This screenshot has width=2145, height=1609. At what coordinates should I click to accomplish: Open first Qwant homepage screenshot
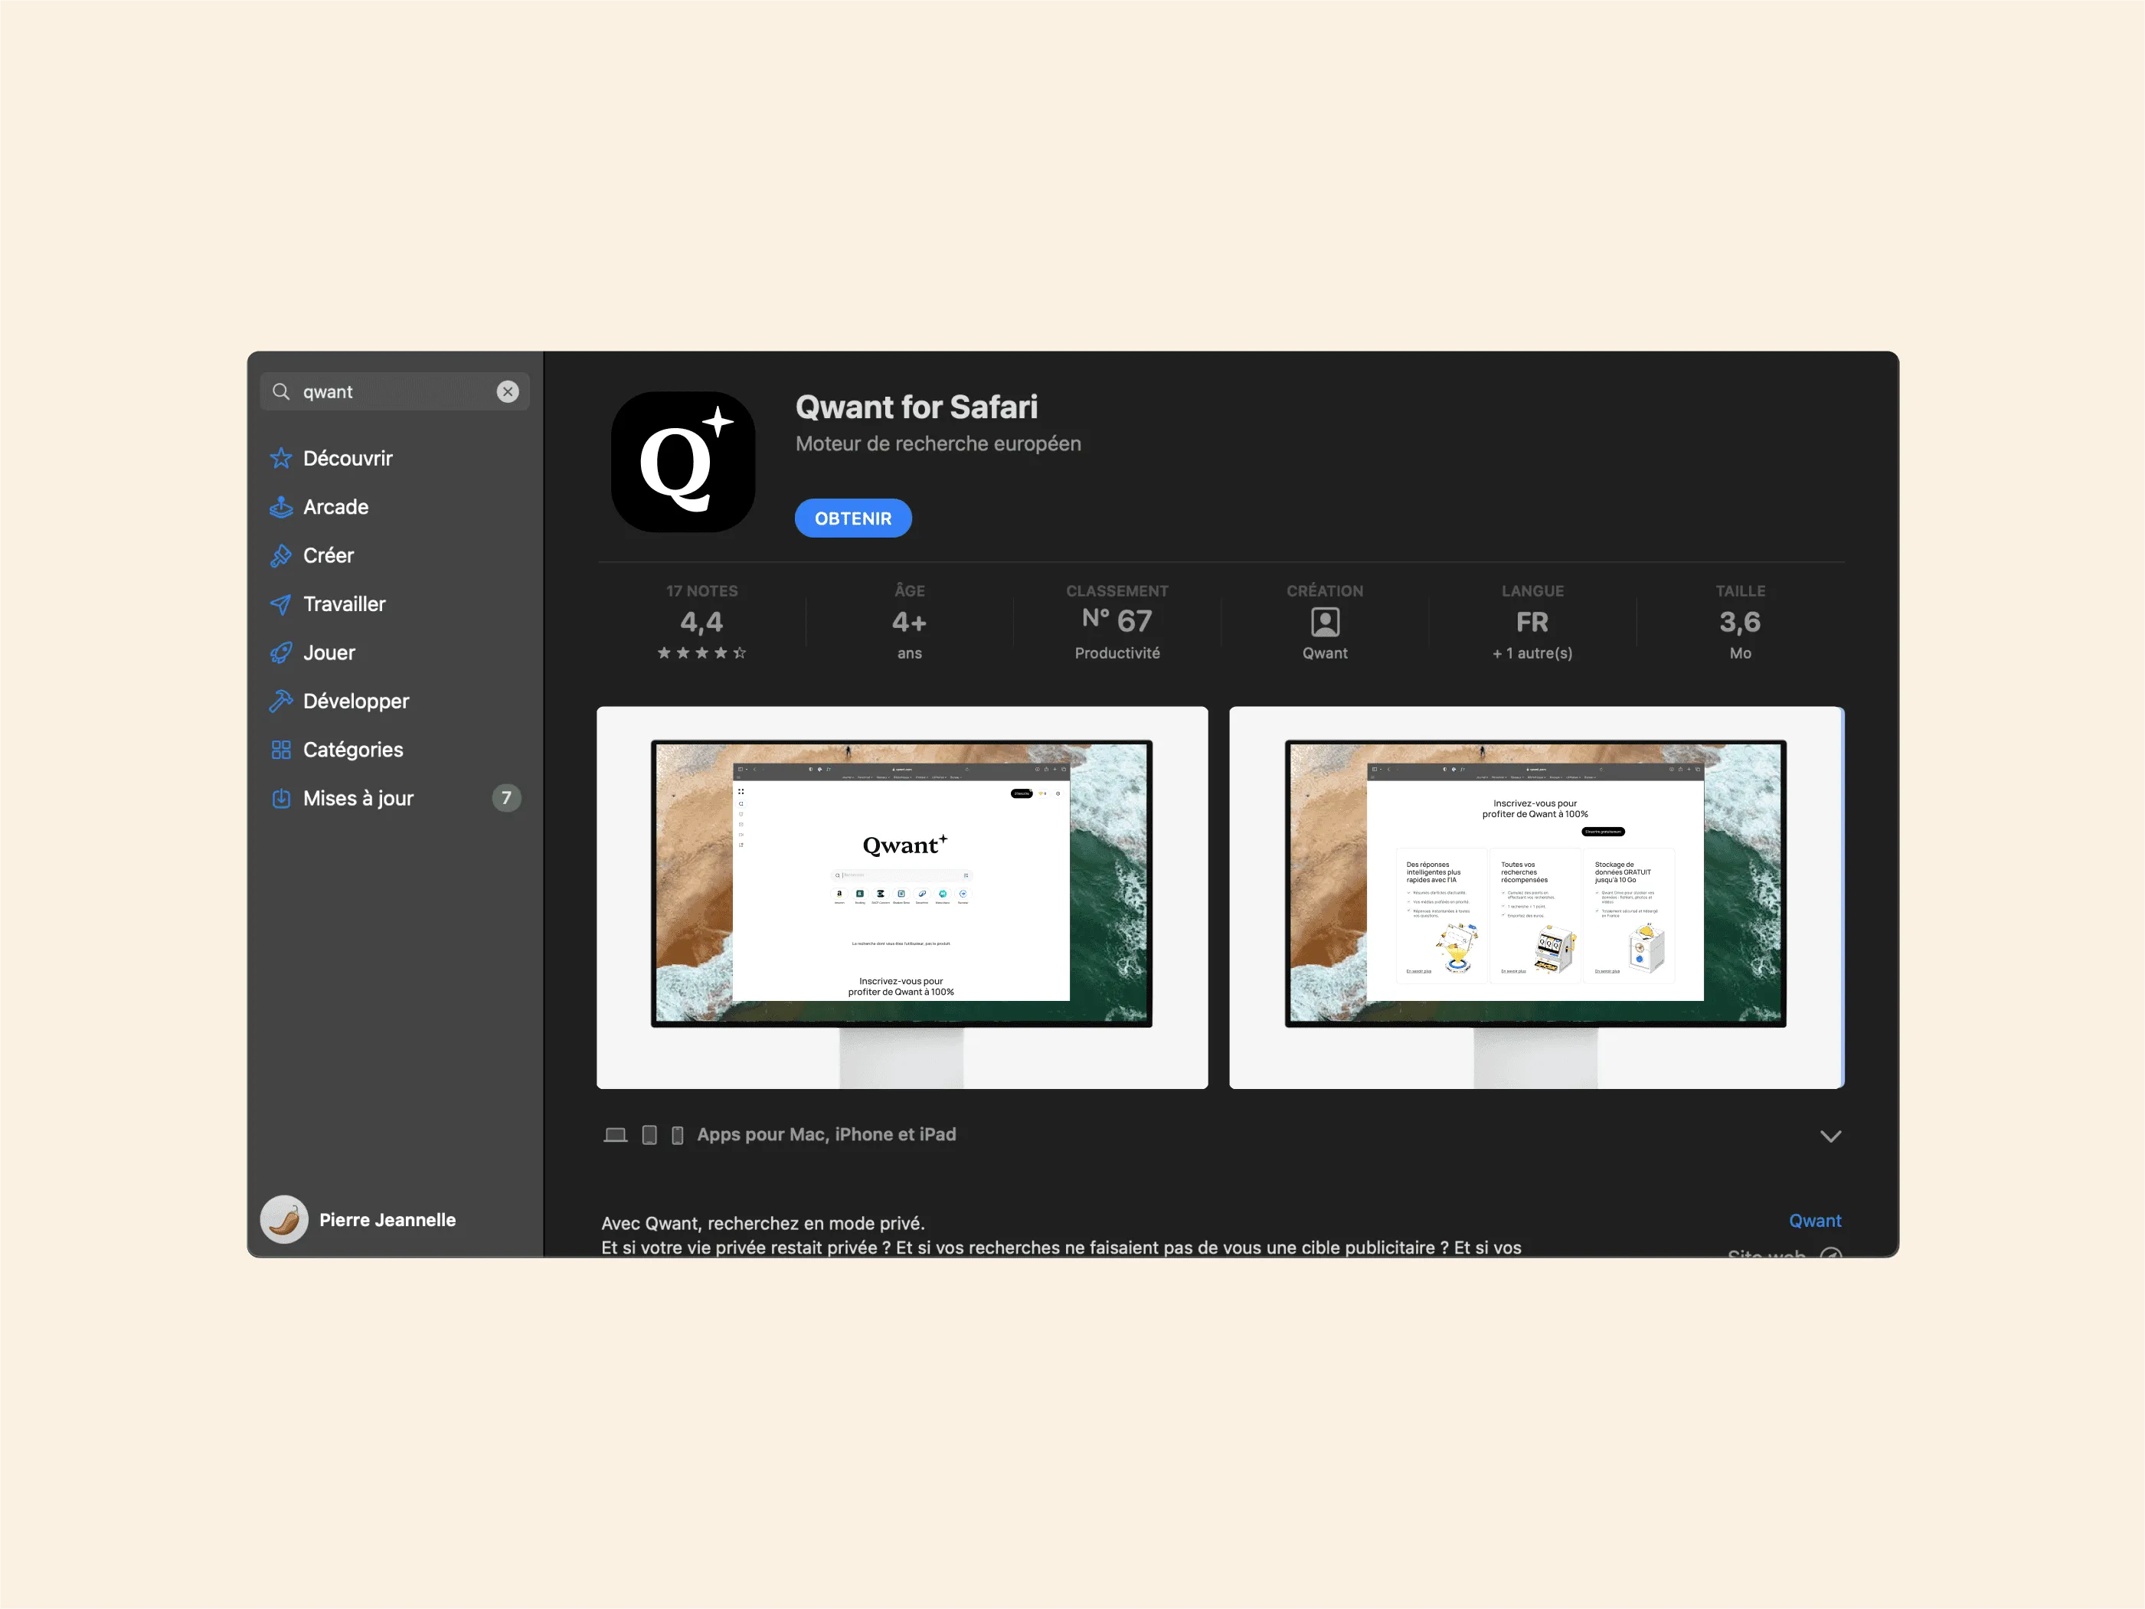[x=902, y=897]
